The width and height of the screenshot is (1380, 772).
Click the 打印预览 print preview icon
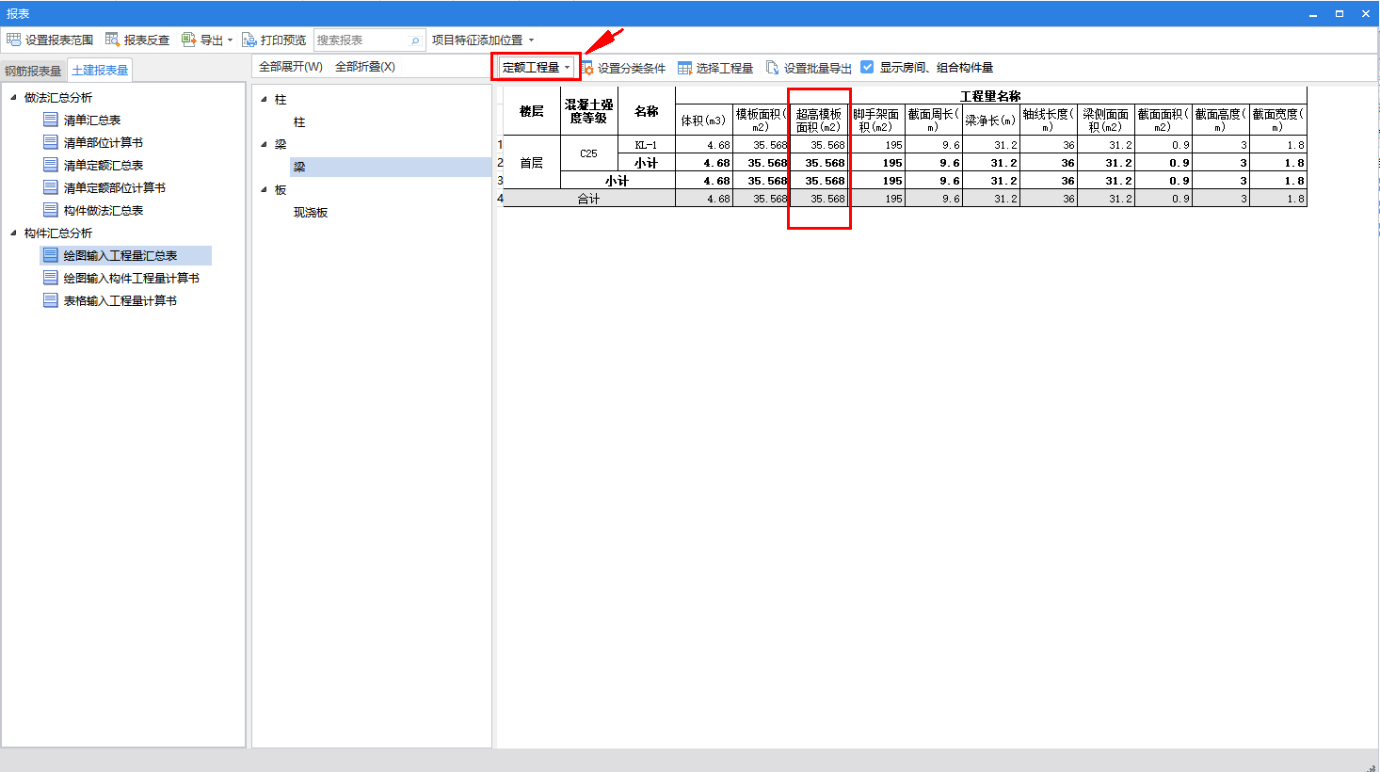pyautogui.click(x=249, y=40)
